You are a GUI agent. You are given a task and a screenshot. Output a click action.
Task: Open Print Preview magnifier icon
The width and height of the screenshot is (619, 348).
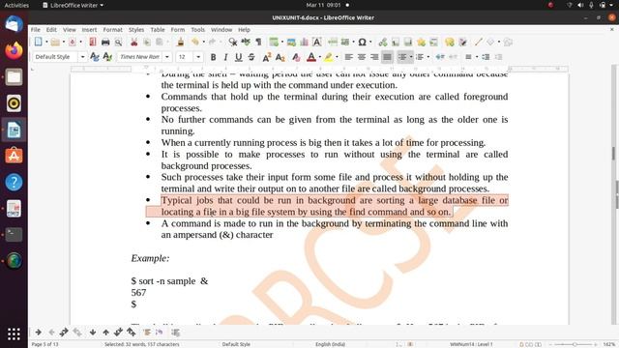pyautogui.click(x=118, y=42)
